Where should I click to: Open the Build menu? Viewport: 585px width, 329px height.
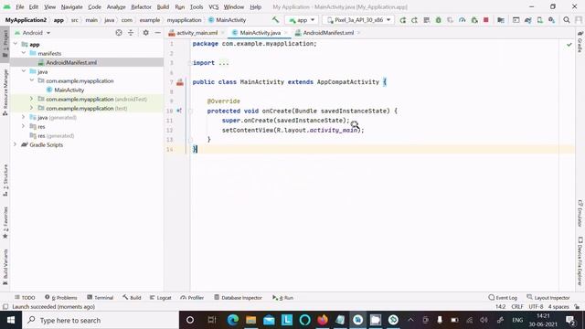click(x=163, y=6)
